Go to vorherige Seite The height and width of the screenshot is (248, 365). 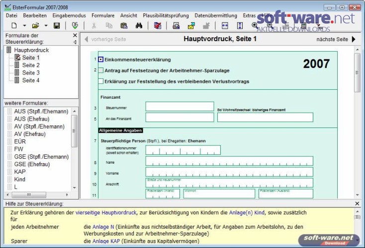[105, 39]
